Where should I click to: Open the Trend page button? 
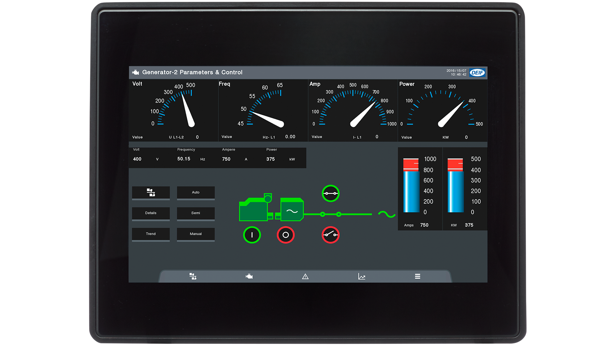(151, 234)
